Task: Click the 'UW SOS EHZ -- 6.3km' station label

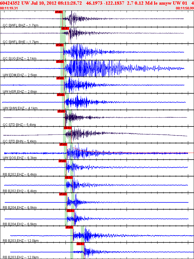Action: (20, 158)
